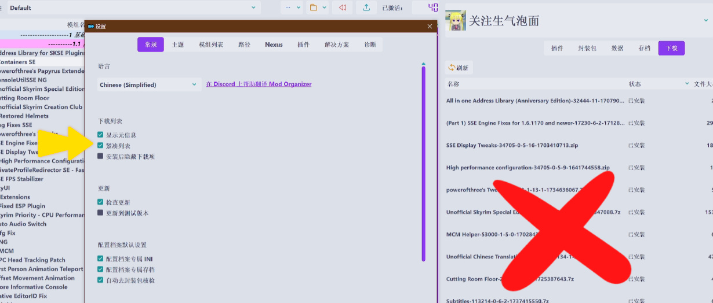Close the 设置 dialog

pyautogui.click(x=430, y=26)
